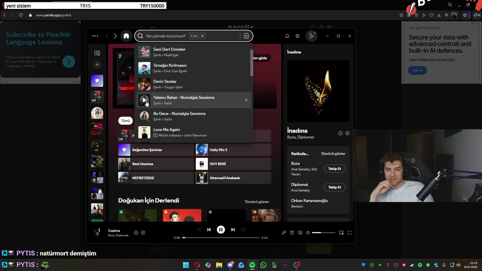Adjust the volume slider
Viewport: 482px width, 271px height.
point(323,233)
